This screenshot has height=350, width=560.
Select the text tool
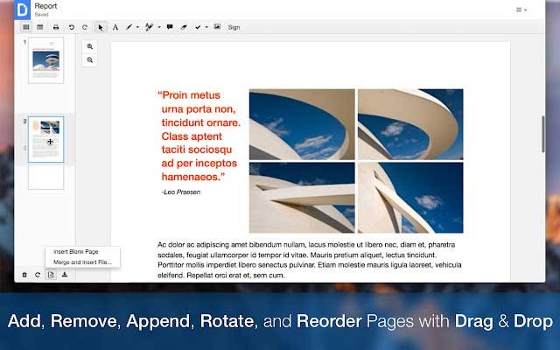coord(115,27)
